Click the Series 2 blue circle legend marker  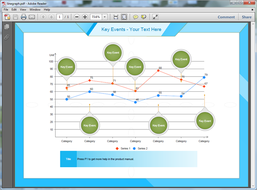[x=134, y=149]
